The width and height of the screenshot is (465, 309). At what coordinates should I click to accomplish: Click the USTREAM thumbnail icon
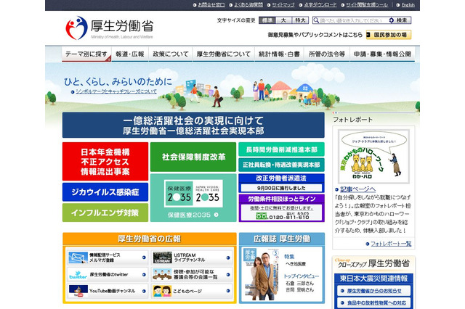163,257
